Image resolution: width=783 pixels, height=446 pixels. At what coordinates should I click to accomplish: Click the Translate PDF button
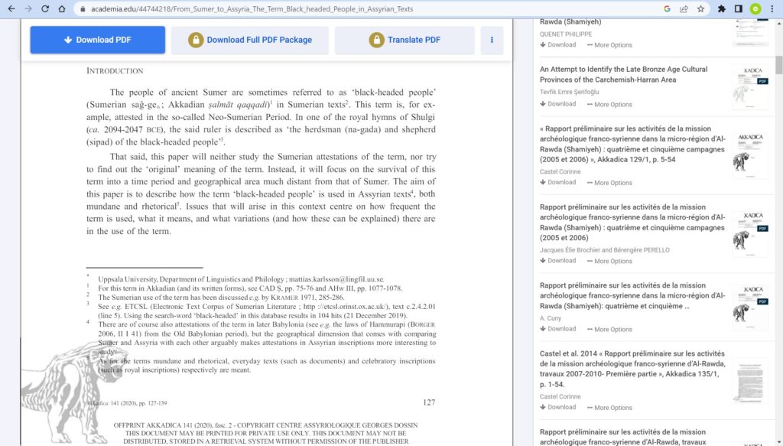407,40
